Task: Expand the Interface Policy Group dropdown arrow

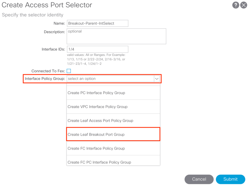Action: click(x=157, y=79)
